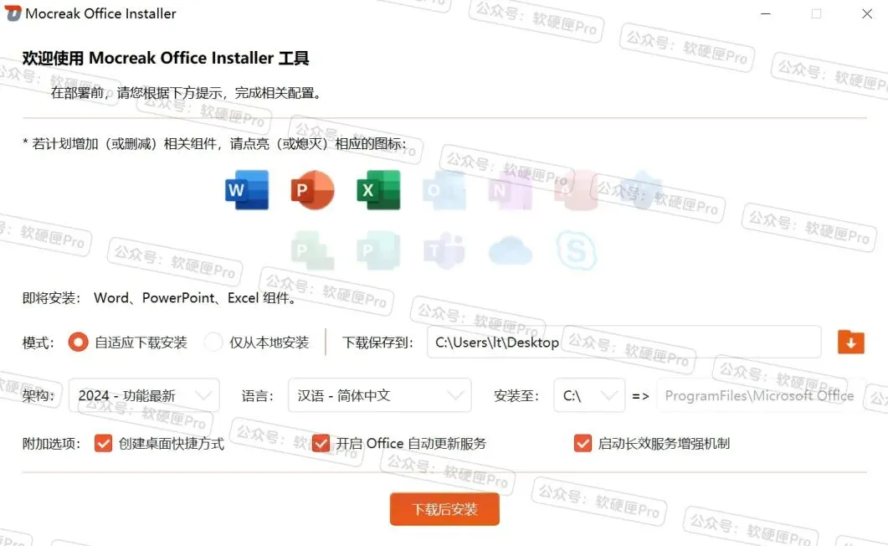Enable the faded Teams component icon
The width and height of the screenshot is (888, 546).
pos(444,250)
